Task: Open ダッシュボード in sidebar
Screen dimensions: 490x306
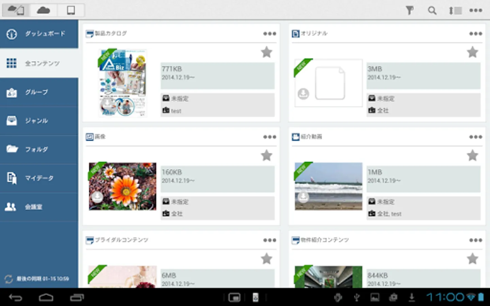Action: [39, 34]
